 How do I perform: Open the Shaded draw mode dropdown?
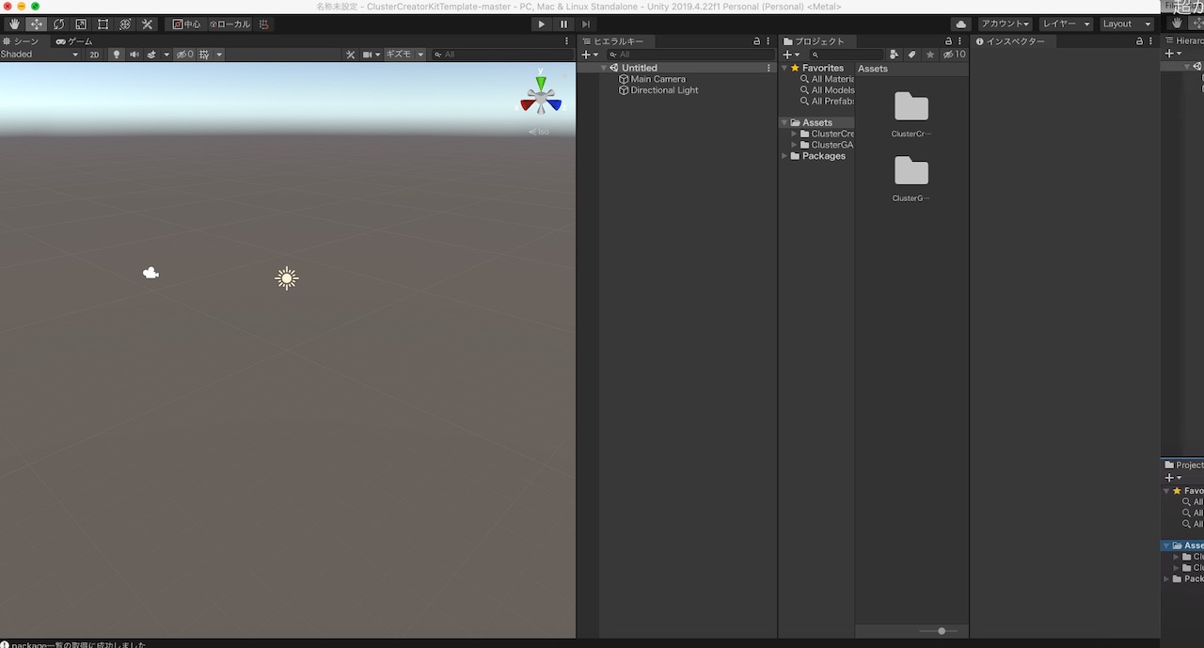pos(38,54)
